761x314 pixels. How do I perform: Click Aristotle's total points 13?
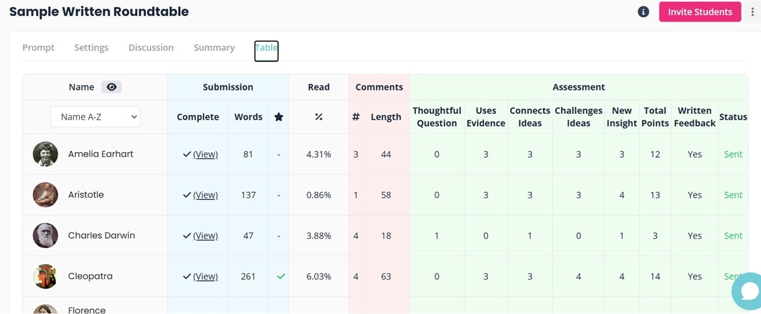pos(655,195)
